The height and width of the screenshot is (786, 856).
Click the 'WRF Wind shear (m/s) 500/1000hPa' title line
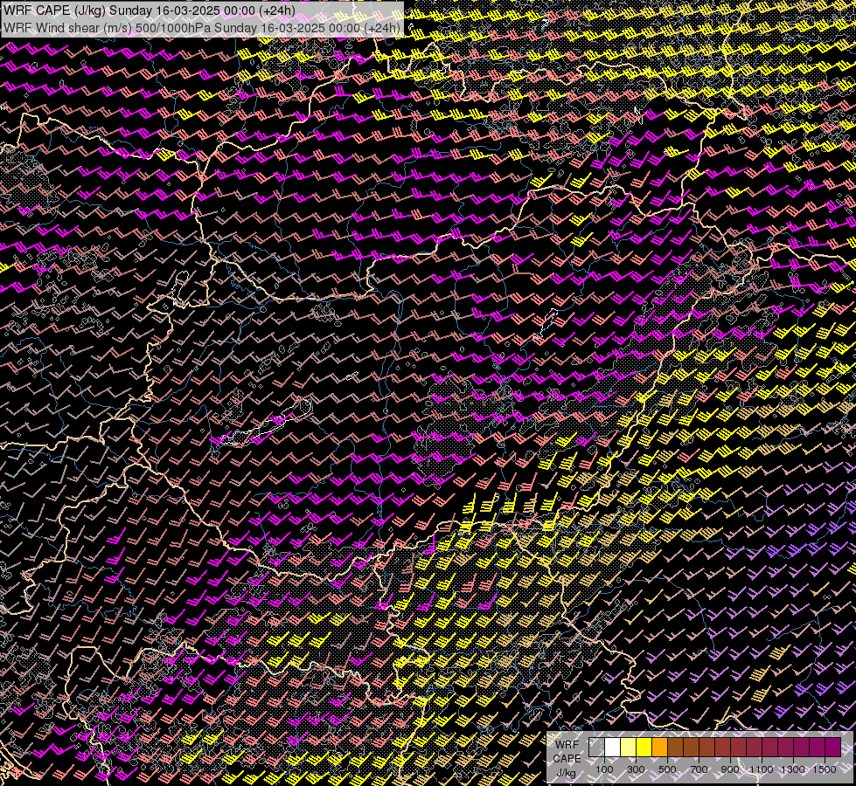point(202,28)
